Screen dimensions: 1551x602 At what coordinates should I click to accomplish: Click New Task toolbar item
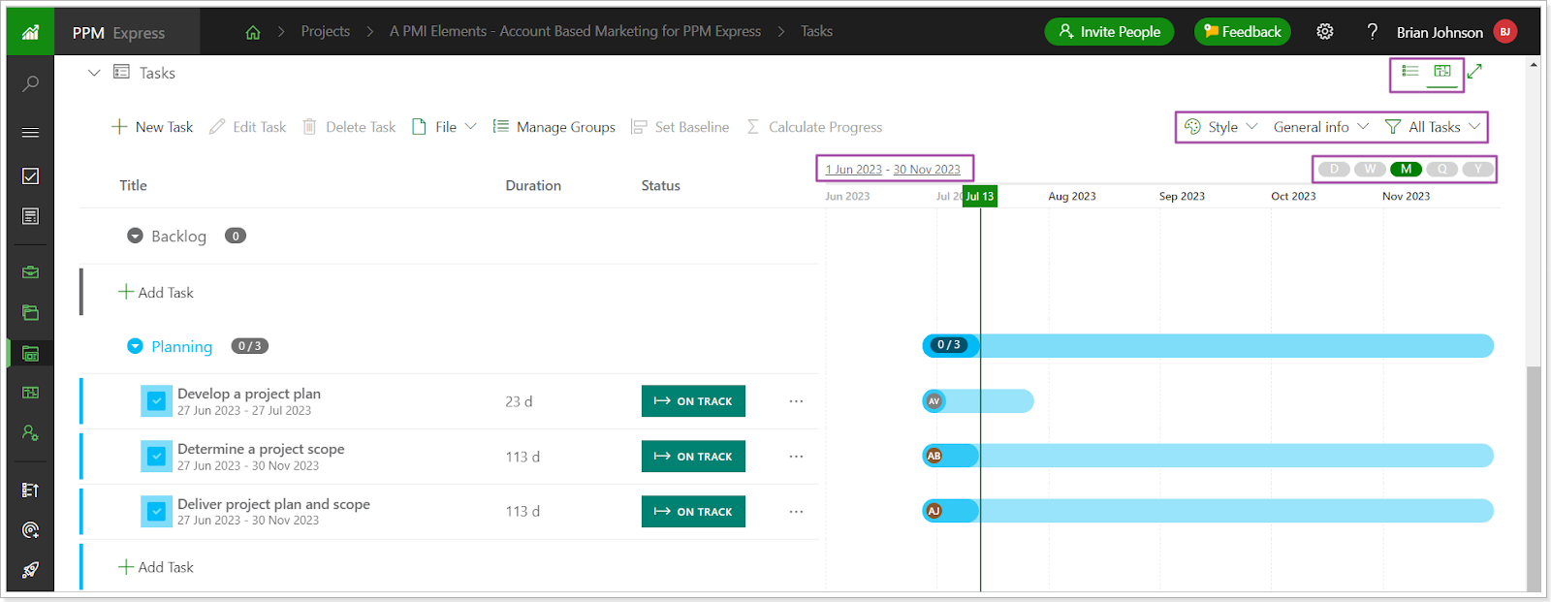[x=152, y=127]
